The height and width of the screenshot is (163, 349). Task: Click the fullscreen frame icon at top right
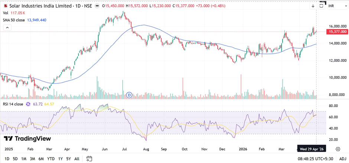click(322, 6)
